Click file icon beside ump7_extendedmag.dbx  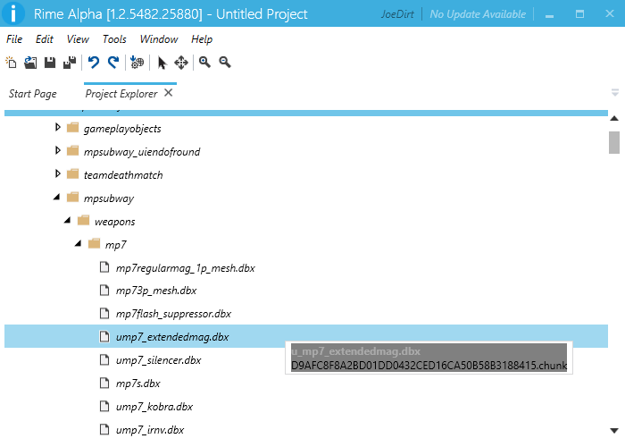(104, 336)
